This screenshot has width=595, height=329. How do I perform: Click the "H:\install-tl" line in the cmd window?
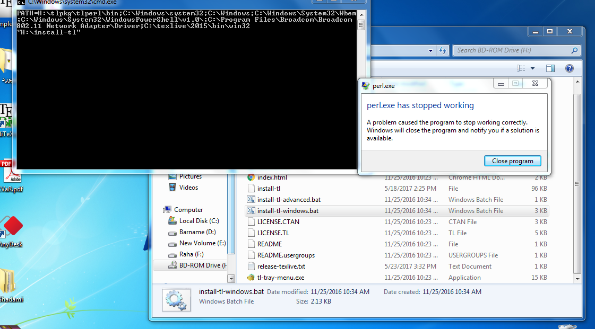coord(49,32)
